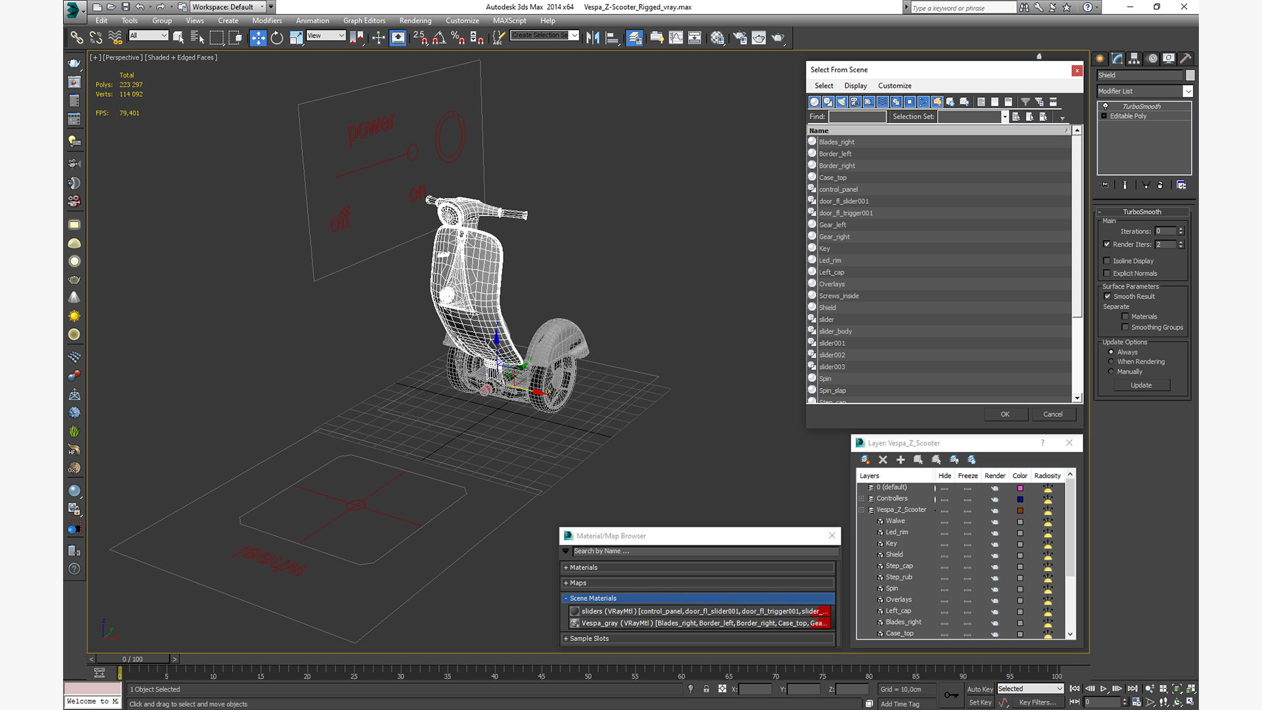Activate the Select and Move tool
The height and width of the screenshot is (710, 1262).
pyautogui.click(x=258, y=37)
